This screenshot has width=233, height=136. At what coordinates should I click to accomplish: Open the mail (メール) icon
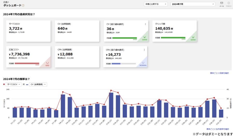click(222, 3)
